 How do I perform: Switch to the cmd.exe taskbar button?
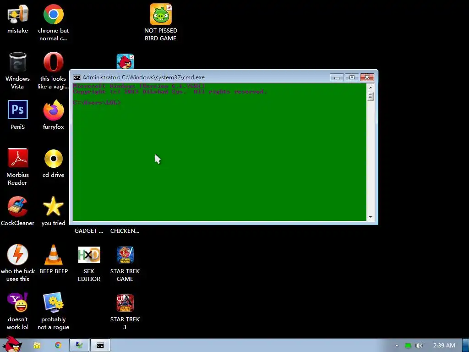(x=100, y=346)
